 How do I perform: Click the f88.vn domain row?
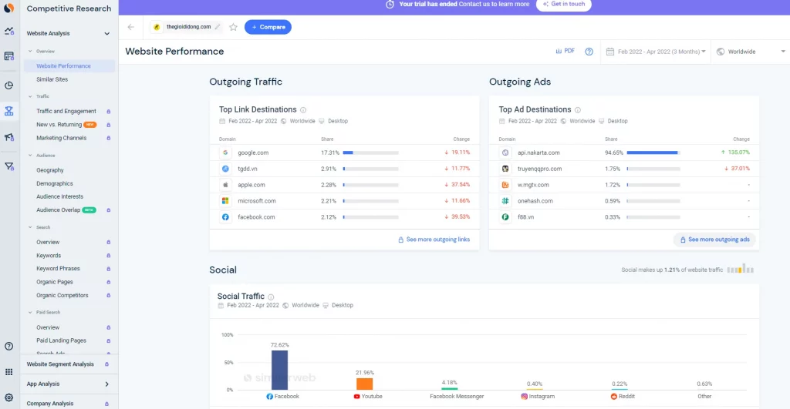point(623,217)
